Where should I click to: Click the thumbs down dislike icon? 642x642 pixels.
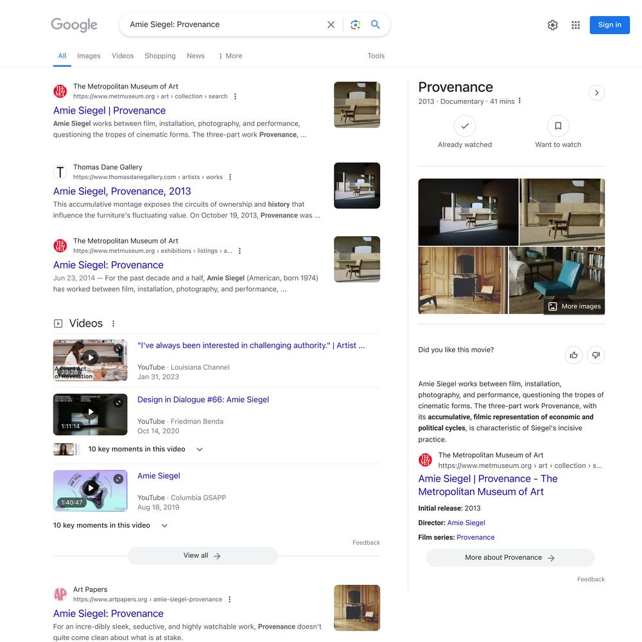click(x=596, y=355)
